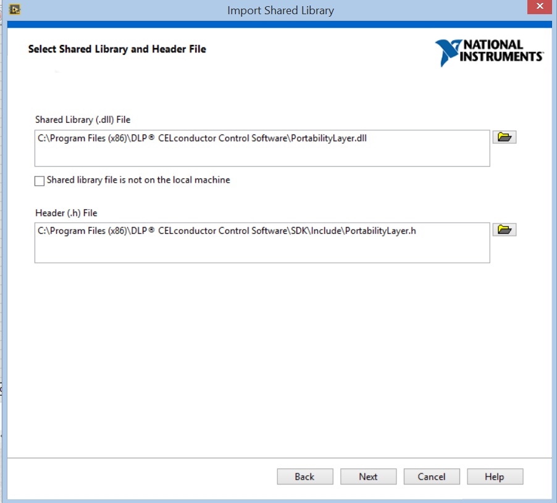Browse for the header .h file
Viewport: 557px width, 503px height.
504,230
